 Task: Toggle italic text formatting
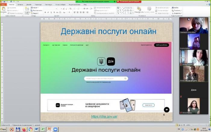(48, 12)
